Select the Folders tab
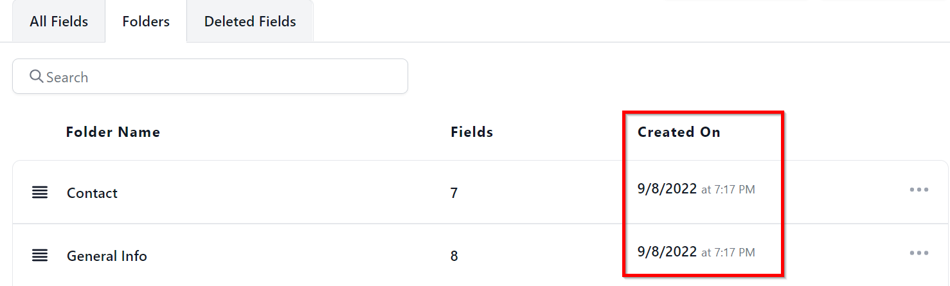The height and width of the screenshot is (286, 950). [146, 21]
